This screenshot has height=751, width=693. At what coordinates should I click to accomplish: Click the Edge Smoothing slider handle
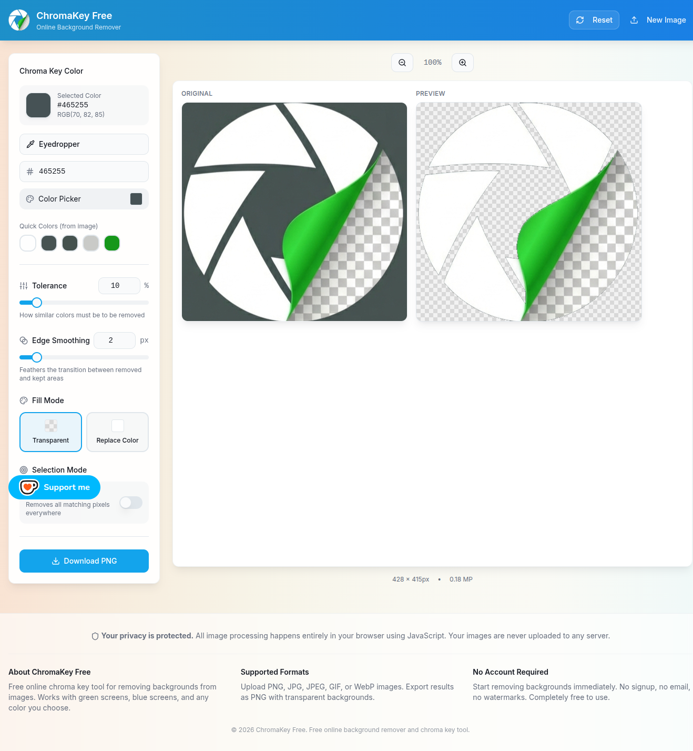pyautogui.click(x=37, y=357)
